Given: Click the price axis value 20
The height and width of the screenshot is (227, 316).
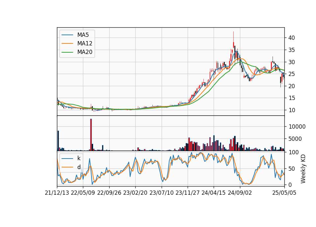Looking at the screenshot, I should coord(292,86).
